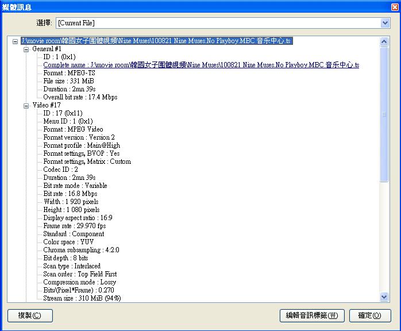Close the 媒體訊息 dialog window
Viewport: 401px width, 331px height.
pos(395,7)
